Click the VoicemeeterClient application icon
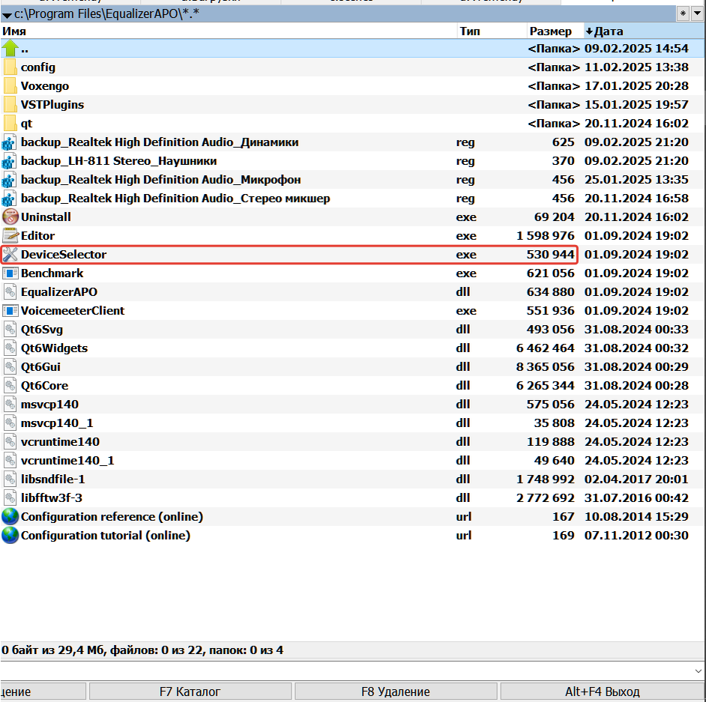The image size is (706, 702). point(10,310)
